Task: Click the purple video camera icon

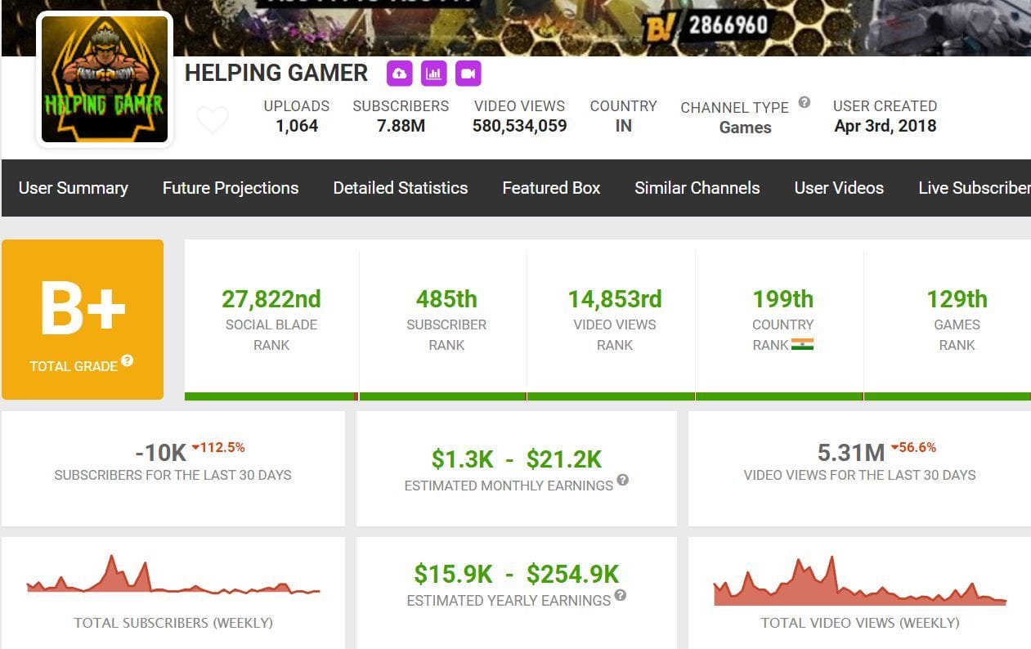Action: coord(467,74)
